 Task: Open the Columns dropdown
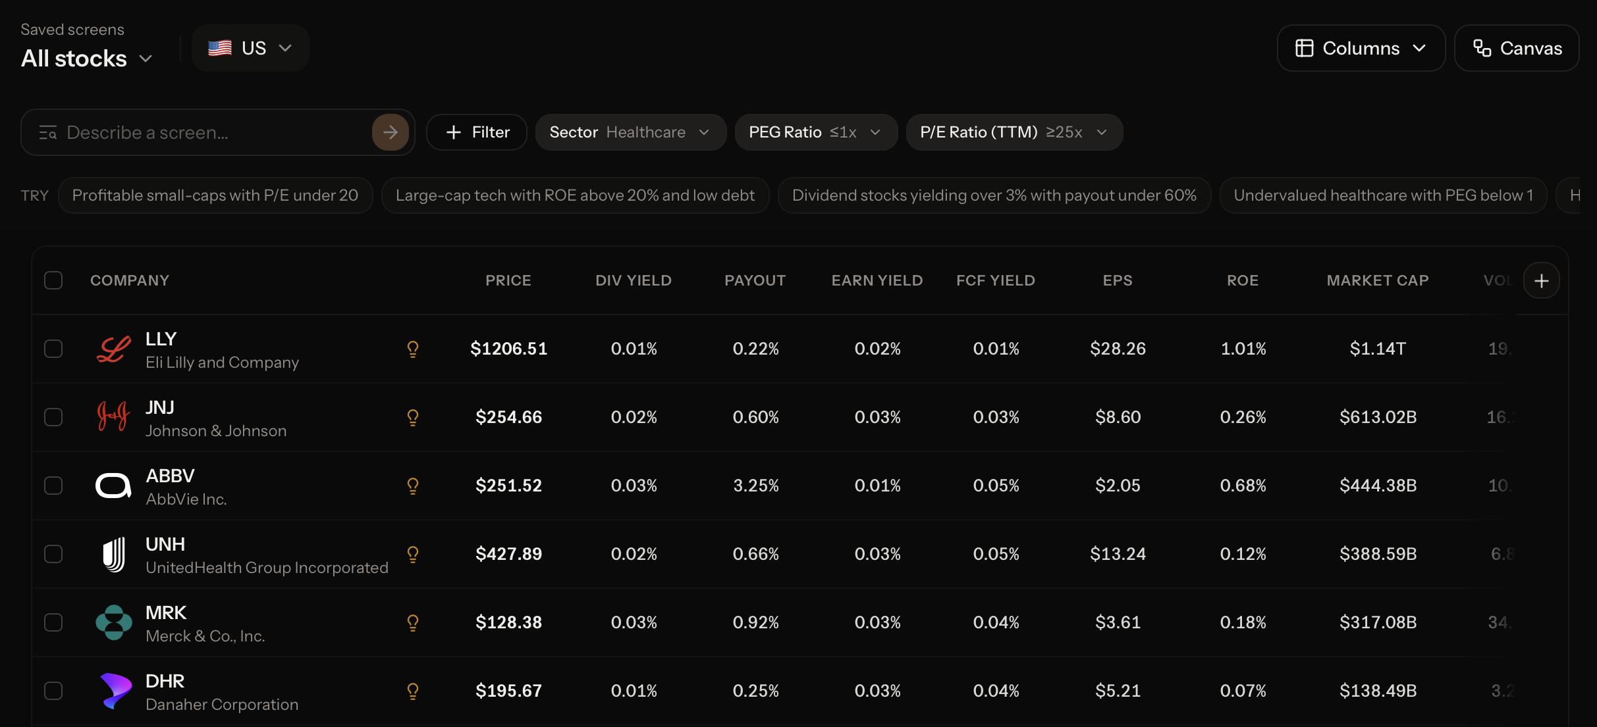pos(1361,48)
